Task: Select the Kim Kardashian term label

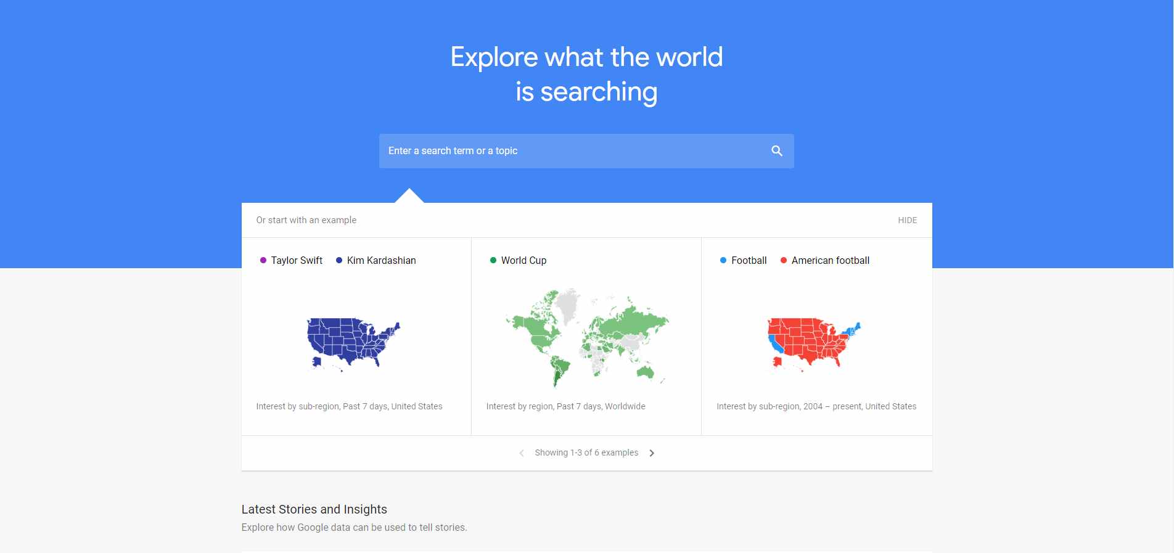Action: point(381,261)
